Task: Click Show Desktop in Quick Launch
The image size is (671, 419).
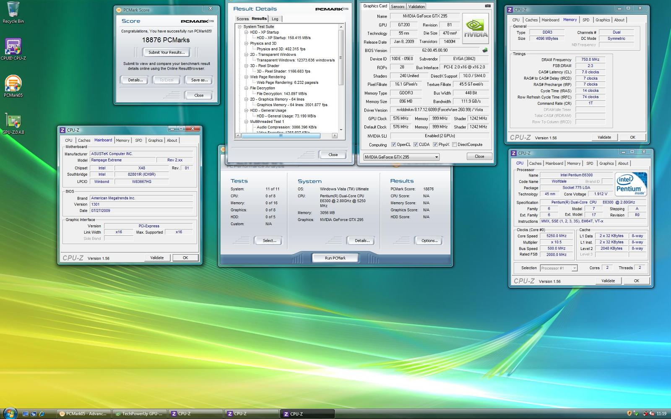Action: tap(26, 414)
